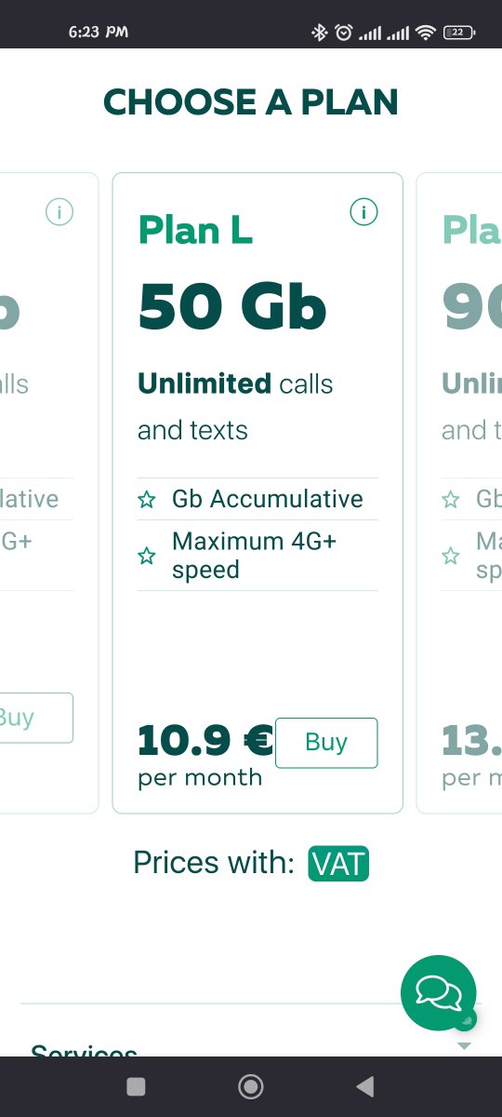Select the Plan L title
502x1117 pixels.
(x=195, y=231)
